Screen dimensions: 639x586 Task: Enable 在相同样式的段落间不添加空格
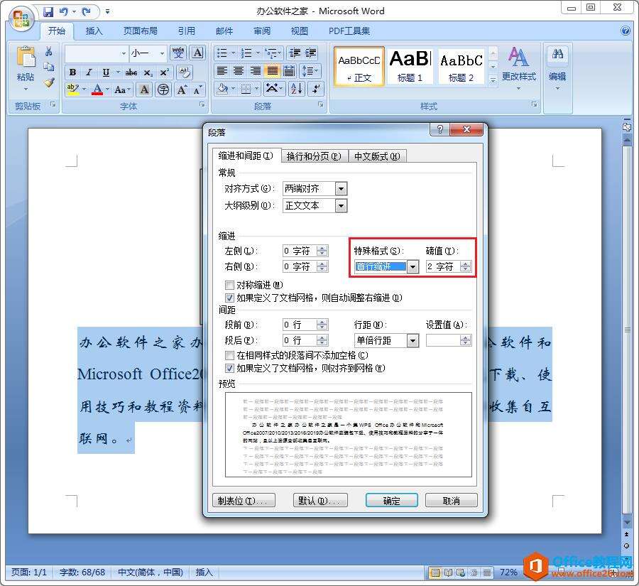coord(229,355)
